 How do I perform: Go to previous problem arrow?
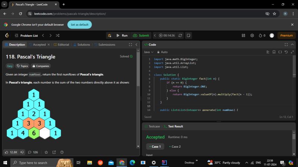[x=43, y=35]
